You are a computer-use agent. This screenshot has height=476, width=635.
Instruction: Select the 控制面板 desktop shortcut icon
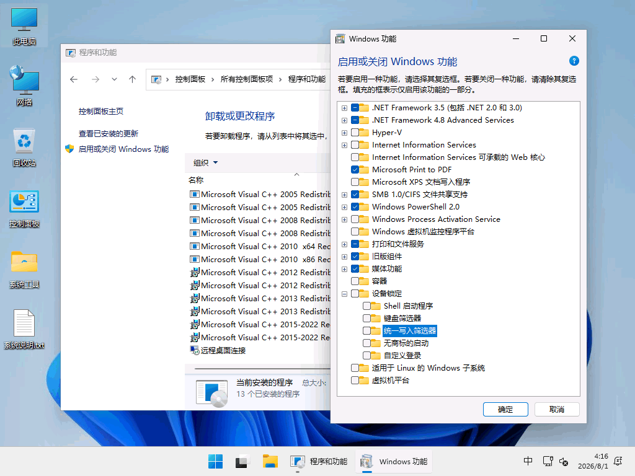pos(24,208)
